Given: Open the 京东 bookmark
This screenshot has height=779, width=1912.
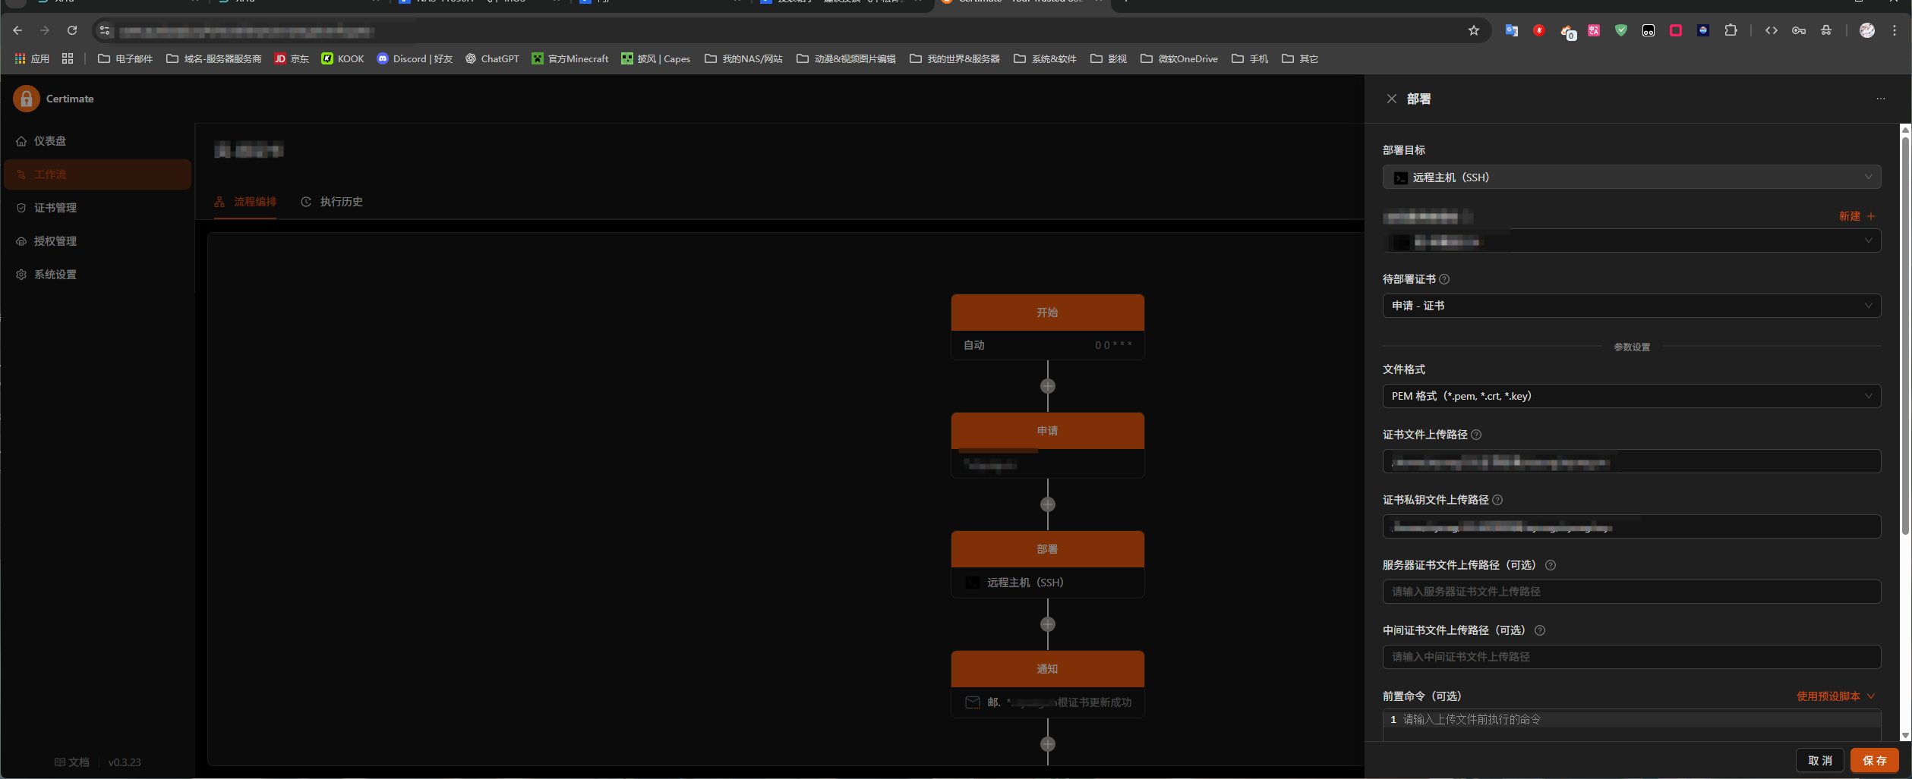Looking at the screenshot, I should tap(292, 58).
